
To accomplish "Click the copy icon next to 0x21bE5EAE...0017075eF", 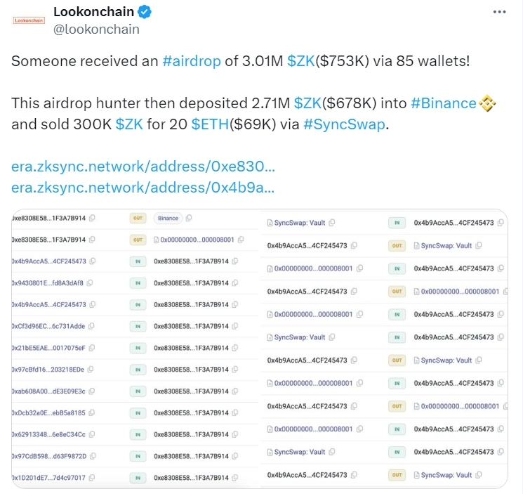I will [x=91, y=348].
